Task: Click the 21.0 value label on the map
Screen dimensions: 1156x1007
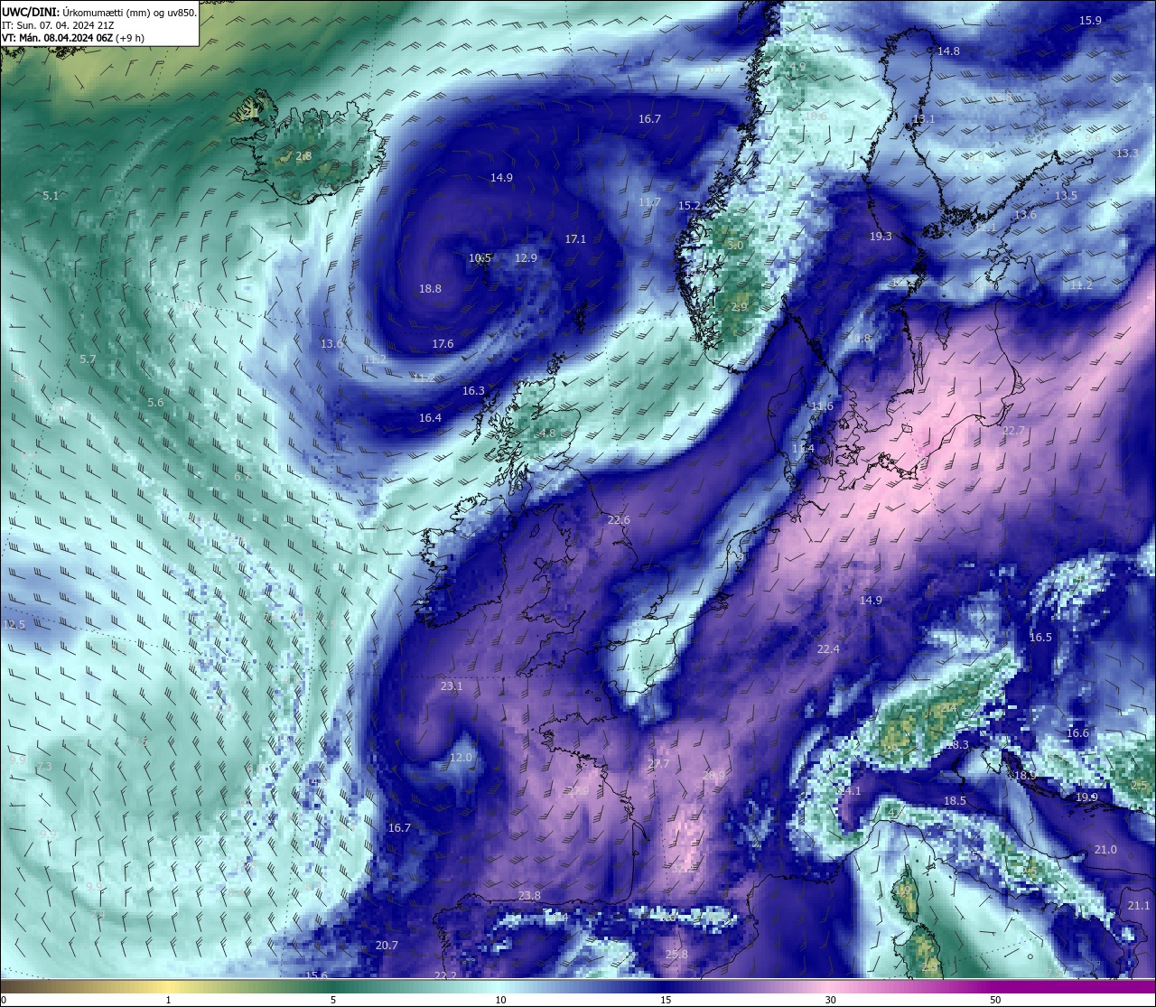Action: (x=1105, y=850)
